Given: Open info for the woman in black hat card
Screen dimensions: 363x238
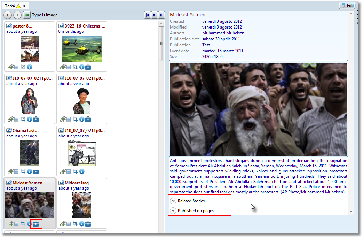Looking at the screenshot, I should (82, 119).
